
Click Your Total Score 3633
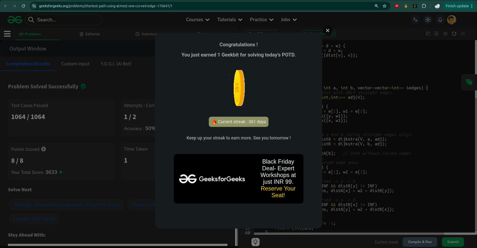pyautogui.click(x=37, y=172)
